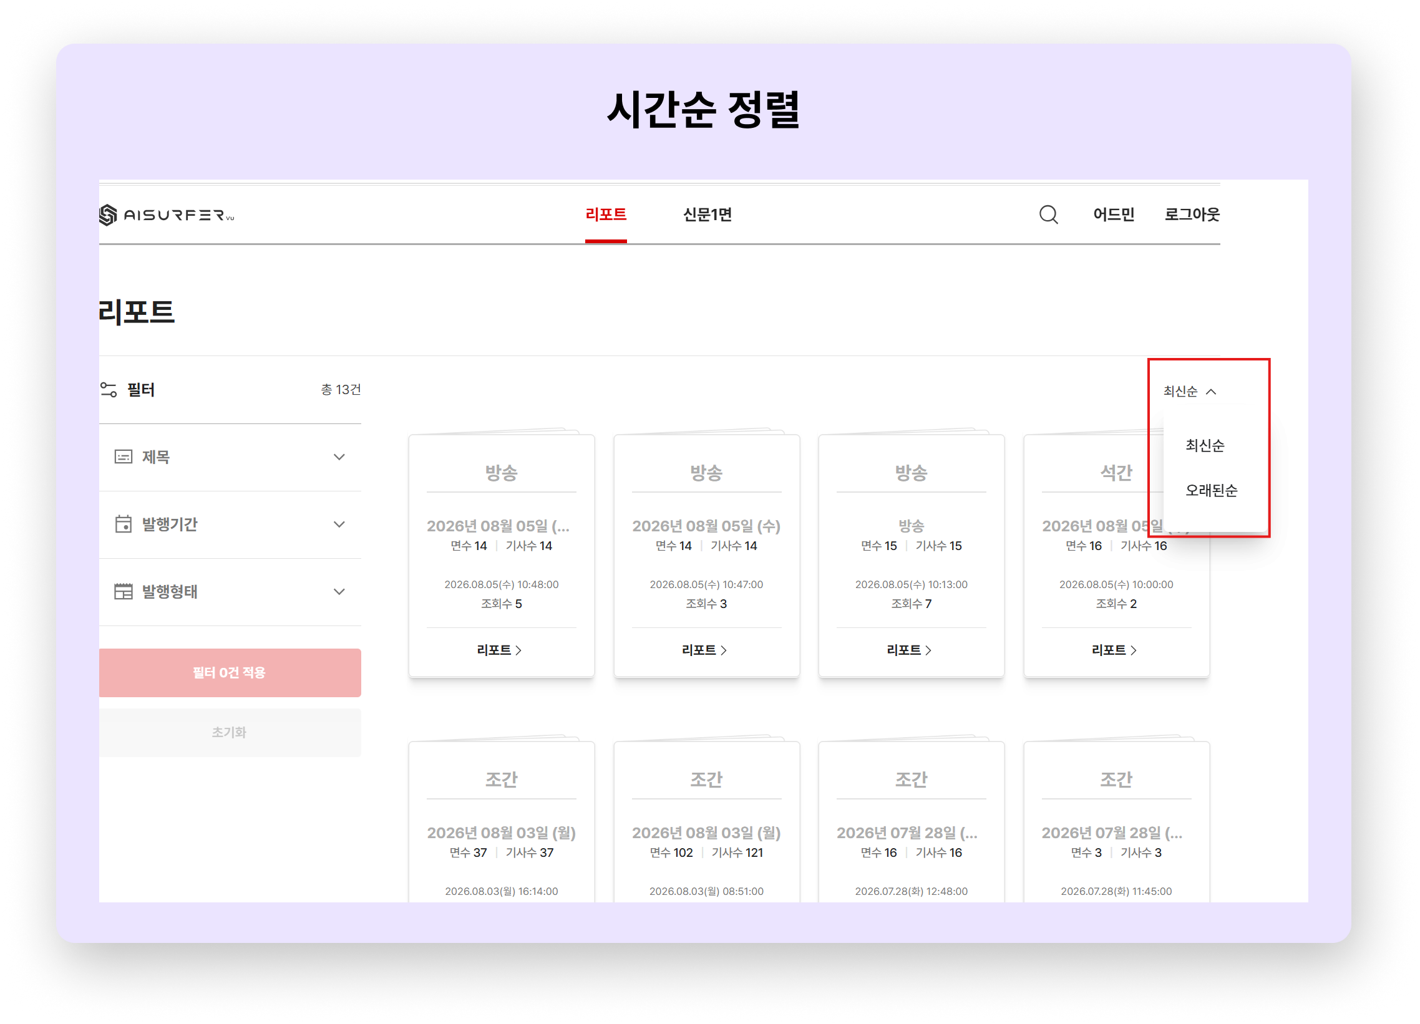
Task: Open the search magnifier icon
Action: [x=1049, y=215]
